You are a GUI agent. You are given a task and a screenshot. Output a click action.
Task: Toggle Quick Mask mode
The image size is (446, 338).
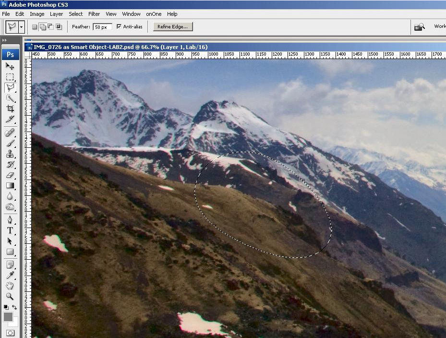pos(10,333)
